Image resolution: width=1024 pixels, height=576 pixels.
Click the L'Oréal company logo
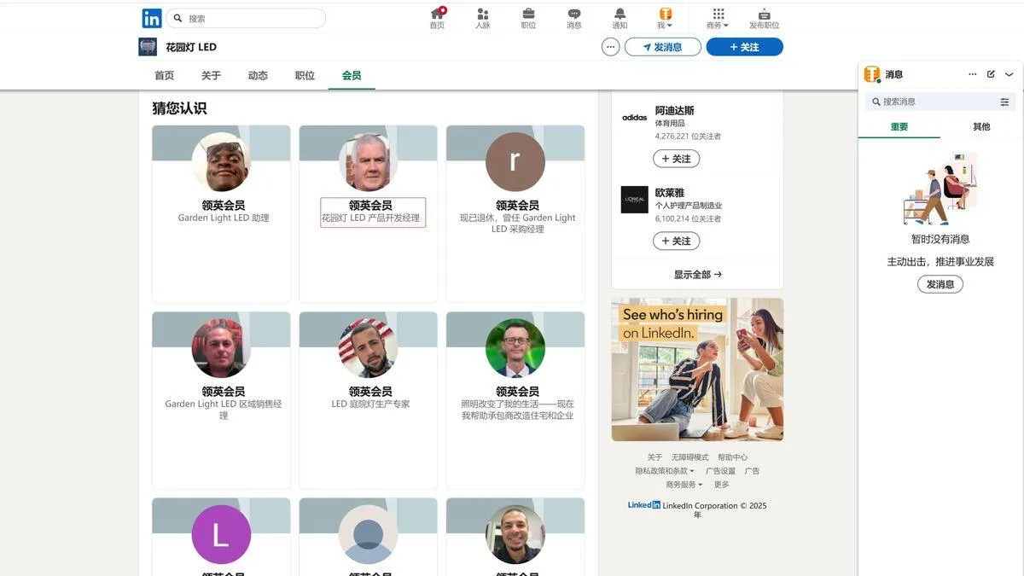634,200
